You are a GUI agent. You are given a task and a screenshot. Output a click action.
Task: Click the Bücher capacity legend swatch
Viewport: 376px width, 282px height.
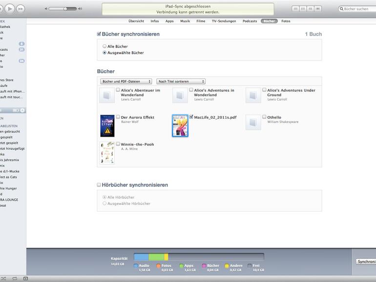tap(204, 266)
